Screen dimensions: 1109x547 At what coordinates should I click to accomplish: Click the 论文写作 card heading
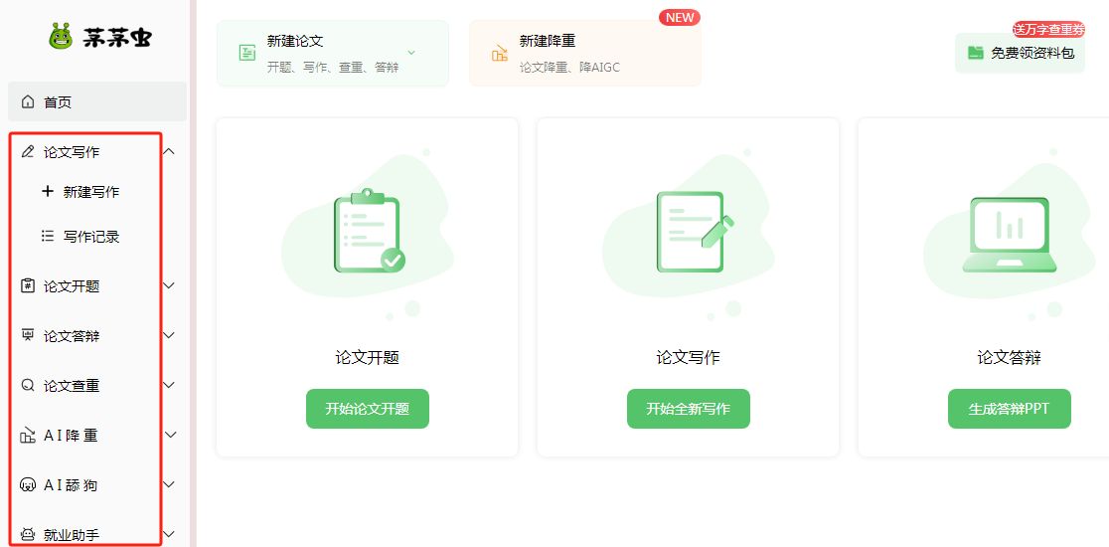click(x=689, y=357)
